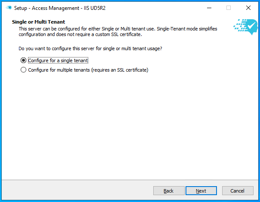The height and width of the screenshot is (202, 260).
Task: Click the "Configure for multiple tenants" label text
Action: coord(88,70)
